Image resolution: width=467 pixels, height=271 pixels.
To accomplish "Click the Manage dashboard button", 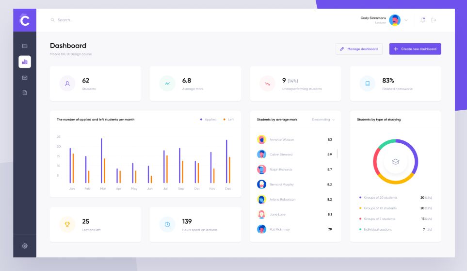I will coord(359,49).
